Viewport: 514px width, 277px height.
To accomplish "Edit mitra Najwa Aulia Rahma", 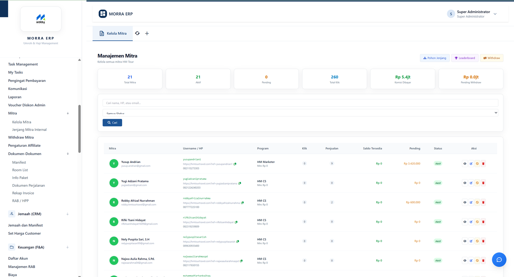I will [x=471, y=261].
